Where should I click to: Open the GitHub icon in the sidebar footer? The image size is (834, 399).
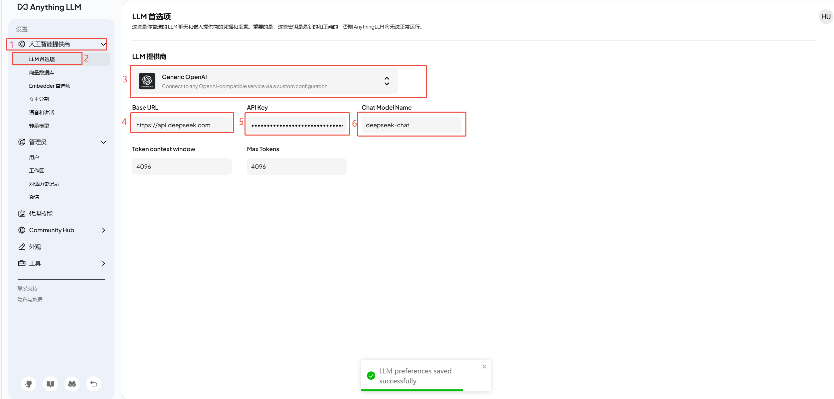point(29,384)
